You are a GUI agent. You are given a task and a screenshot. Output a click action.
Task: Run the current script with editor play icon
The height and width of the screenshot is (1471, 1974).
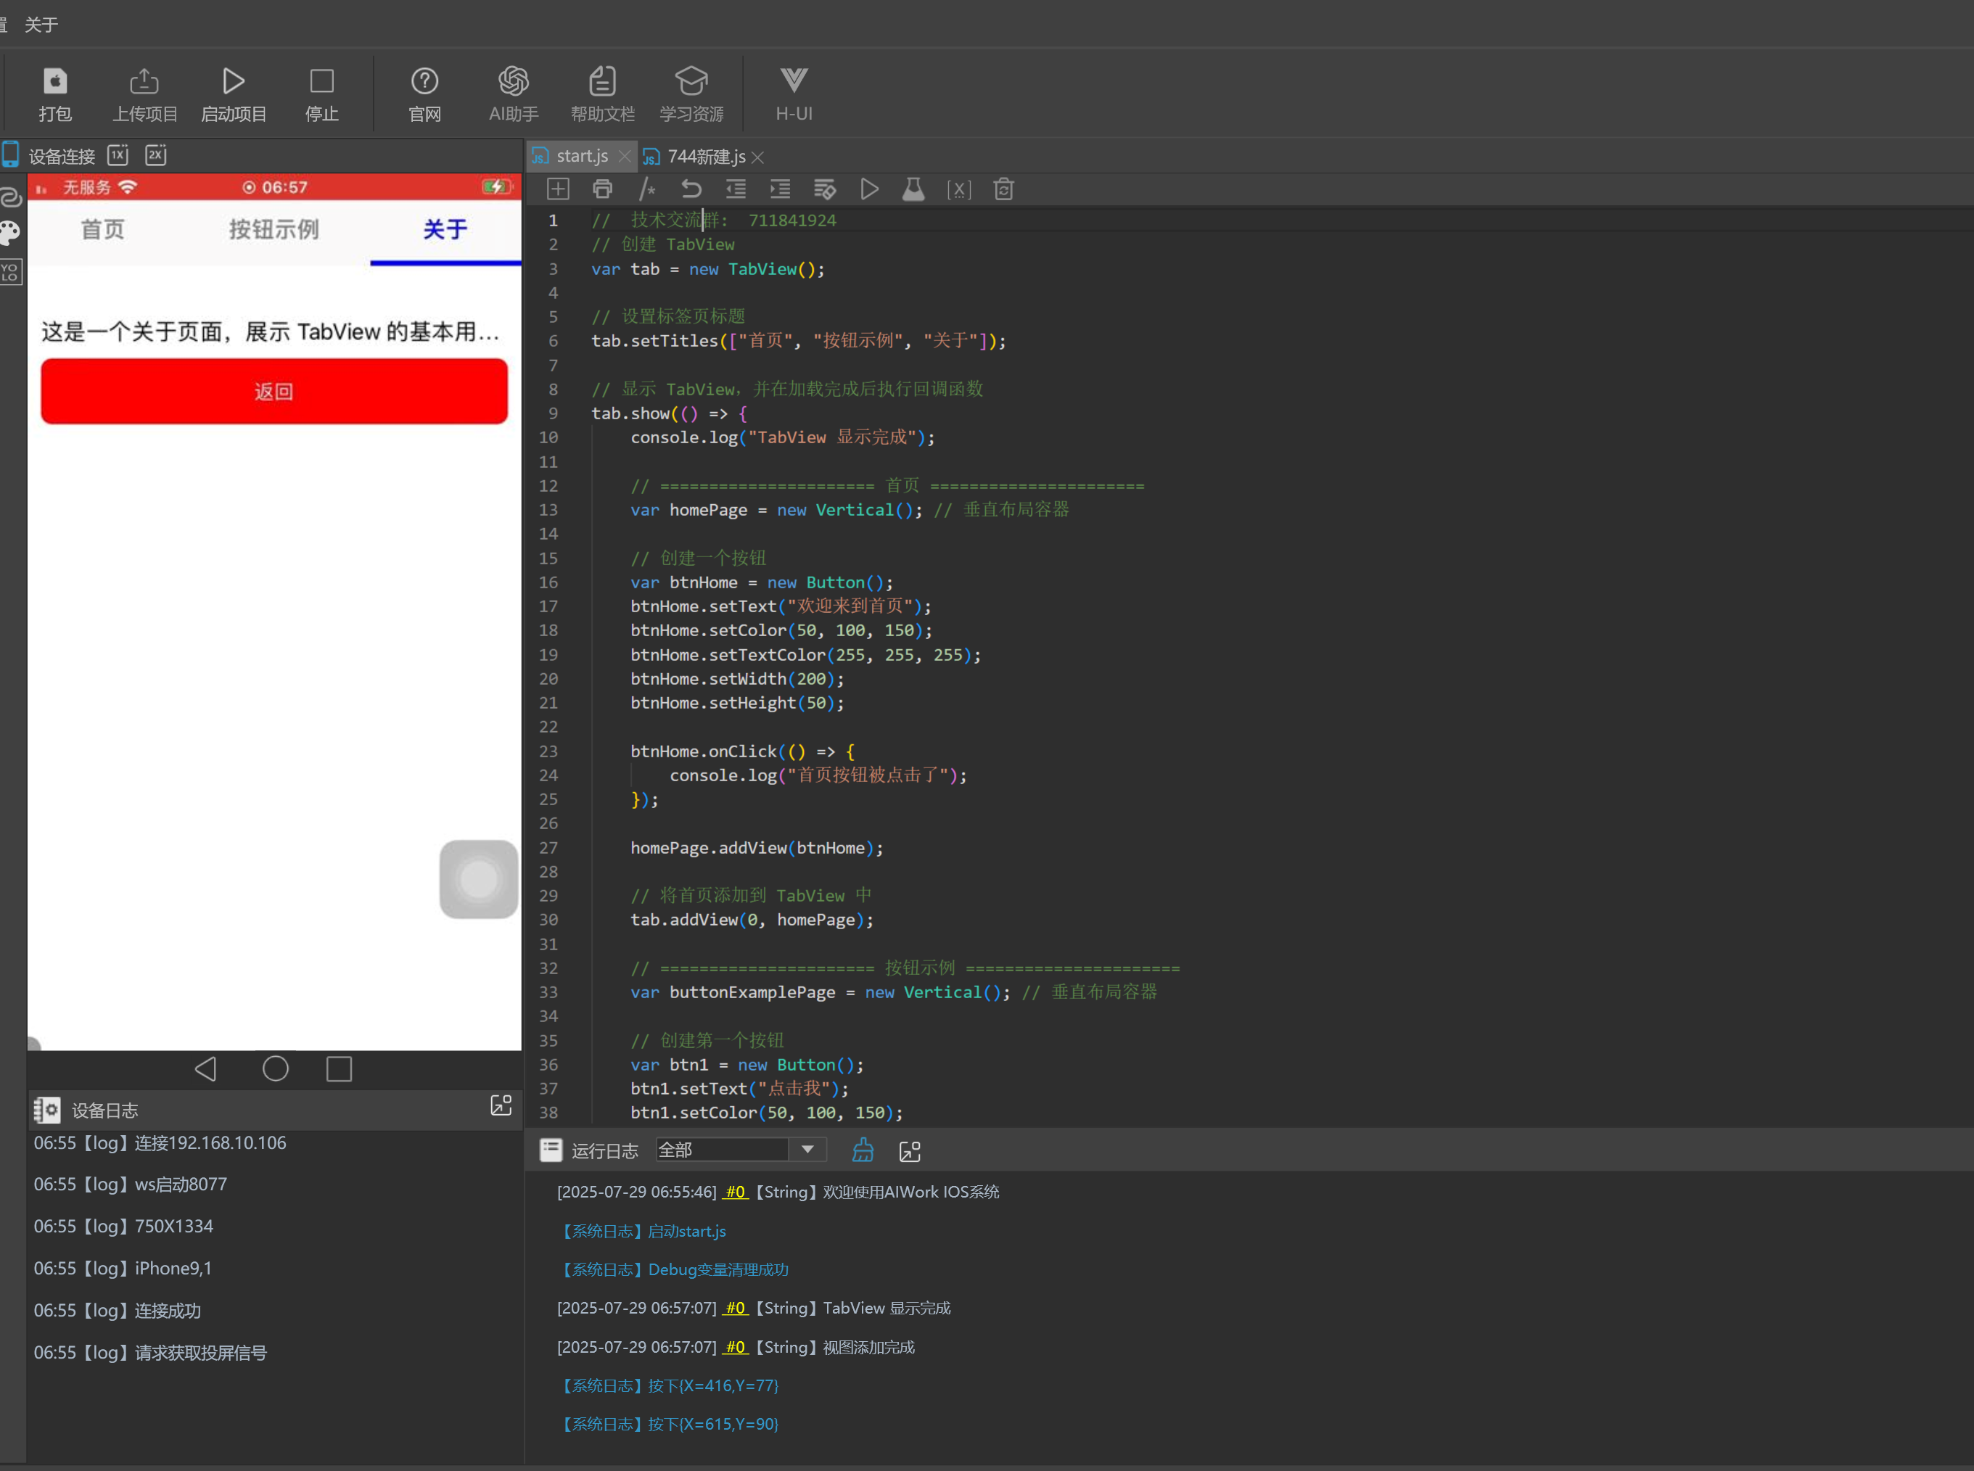tap(870, 189)
